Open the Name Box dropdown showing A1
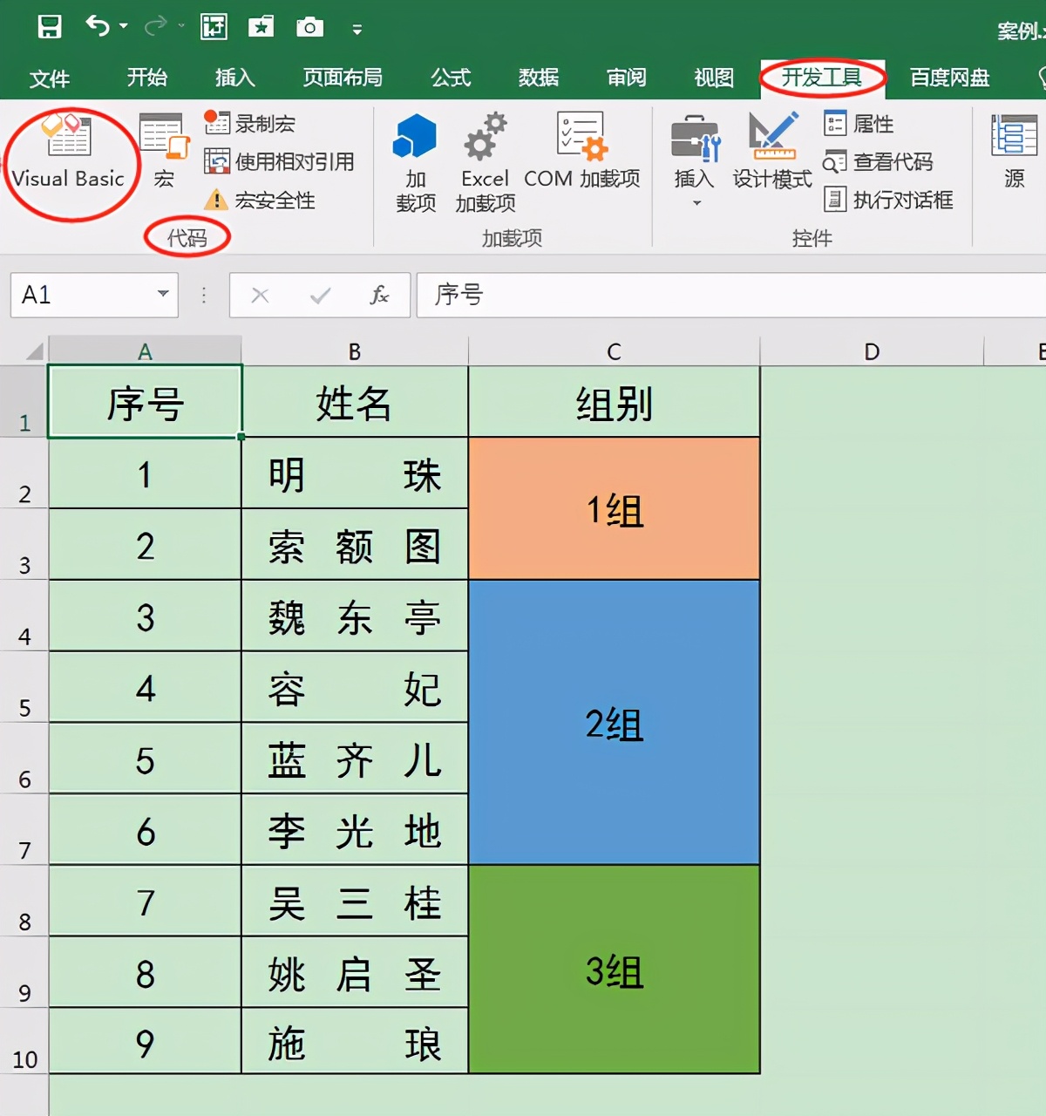Viewport: 1046px width, 1116px height. pos(162,295)
